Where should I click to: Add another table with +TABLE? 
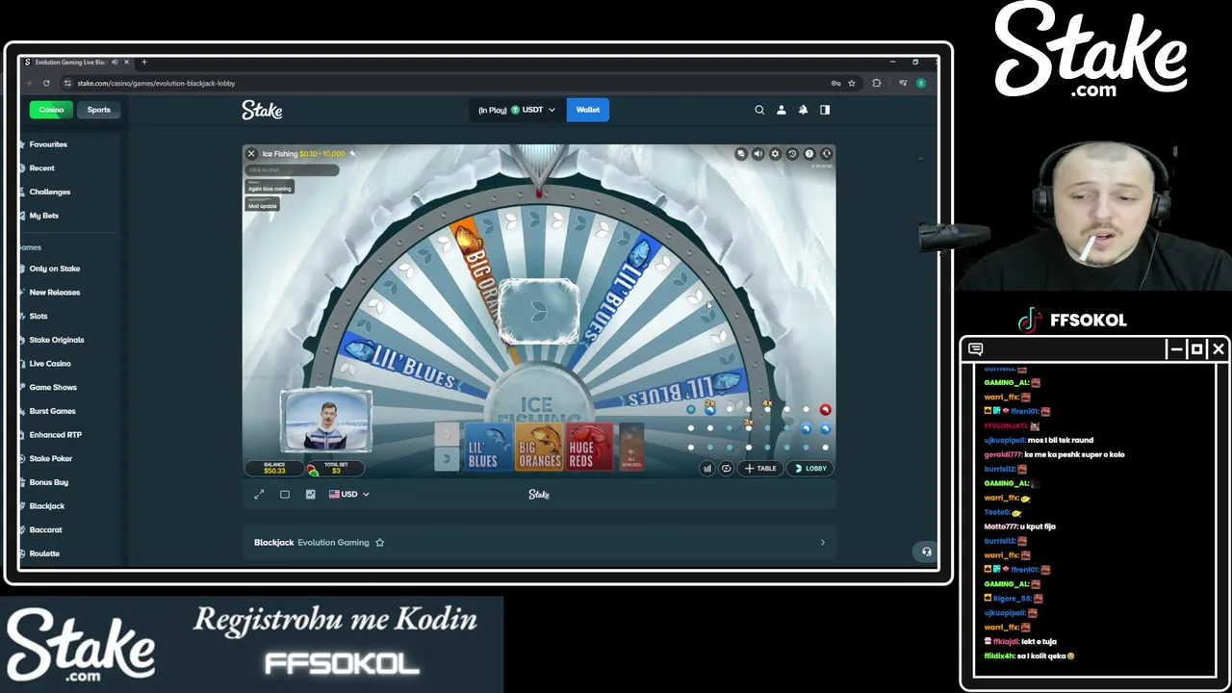(x=760, y=469)
